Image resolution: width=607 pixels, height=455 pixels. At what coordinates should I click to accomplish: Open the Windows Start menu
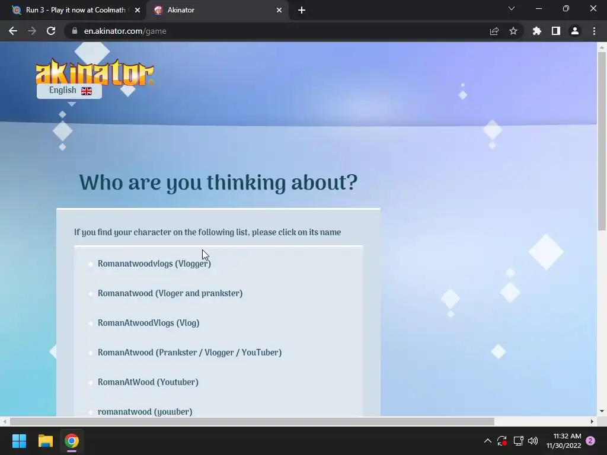(19, 441)
